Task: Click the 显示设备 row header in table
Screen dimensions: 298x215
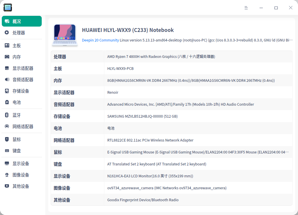Action: click(x=62, y=176)
